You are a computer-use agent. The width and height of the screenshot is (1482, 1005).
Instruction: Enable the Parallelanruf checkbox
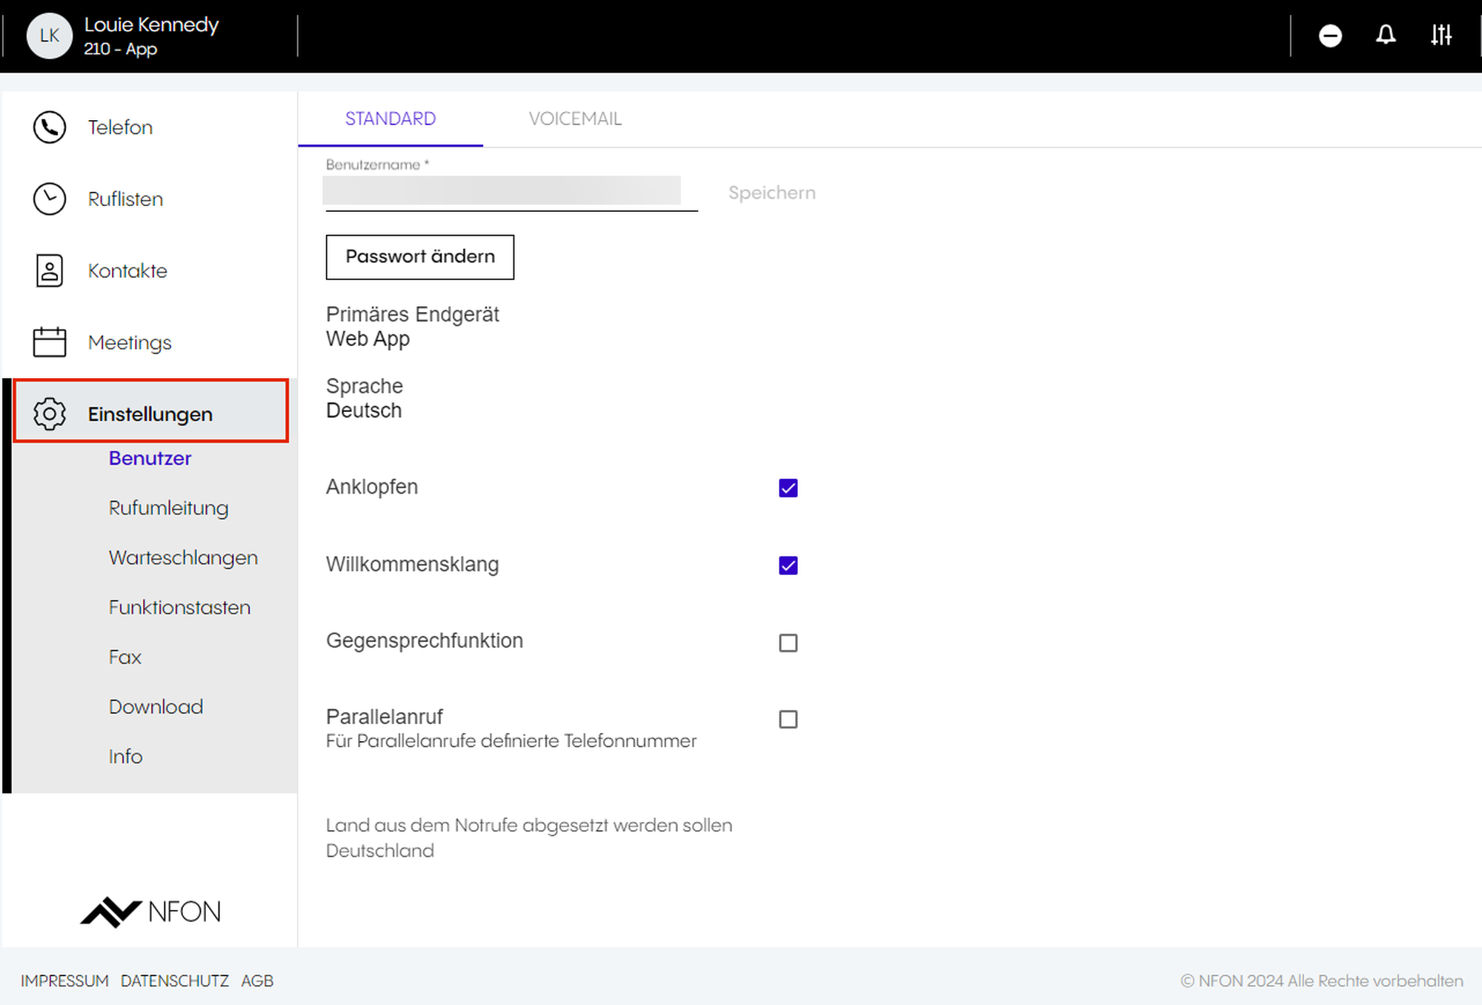click(x=788, y=719)
